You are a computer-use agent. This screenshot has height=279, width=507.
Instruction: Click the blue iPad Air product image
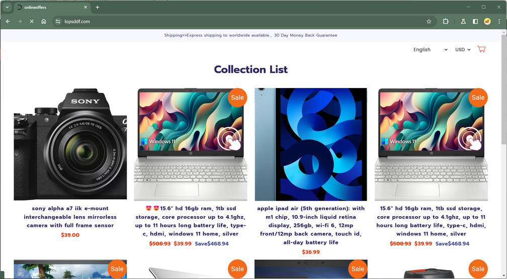pyautogui.click(x=311, y=144)
